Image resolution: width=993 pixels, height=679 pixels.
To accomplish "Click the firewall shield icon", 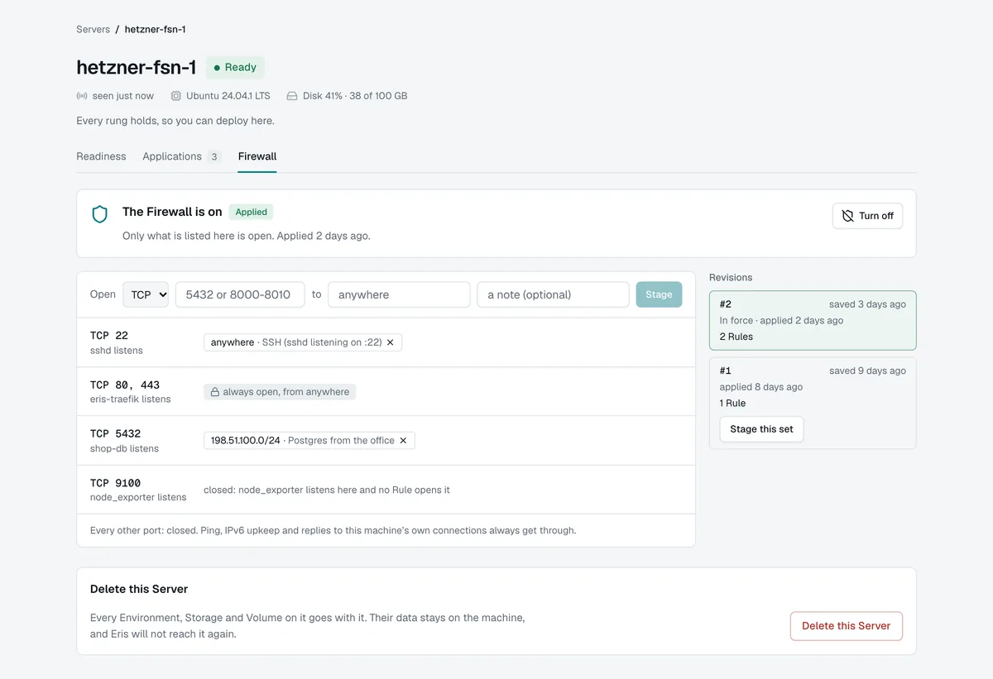I will (x=100, y=215).
